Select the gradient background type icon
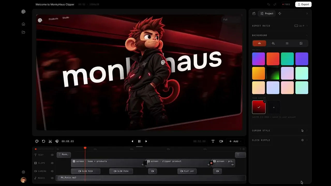Image resolution: width=331 pixels, height=186 pixels. 259,43
